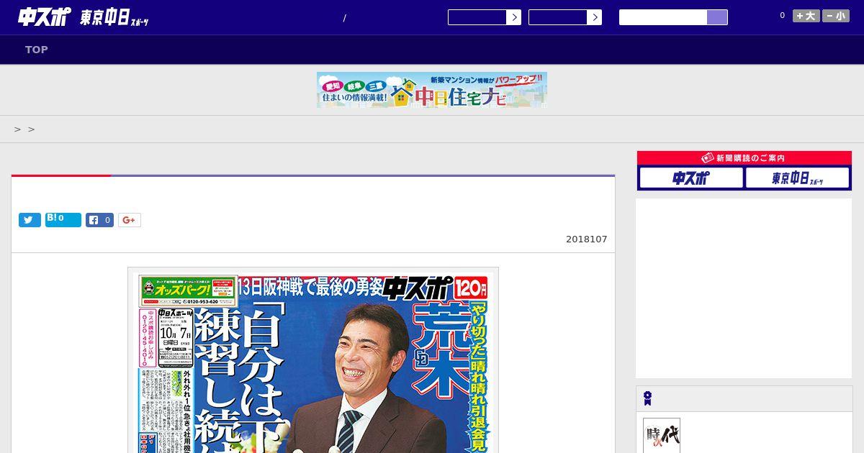Share article on Facebook icon

(100, 220)
